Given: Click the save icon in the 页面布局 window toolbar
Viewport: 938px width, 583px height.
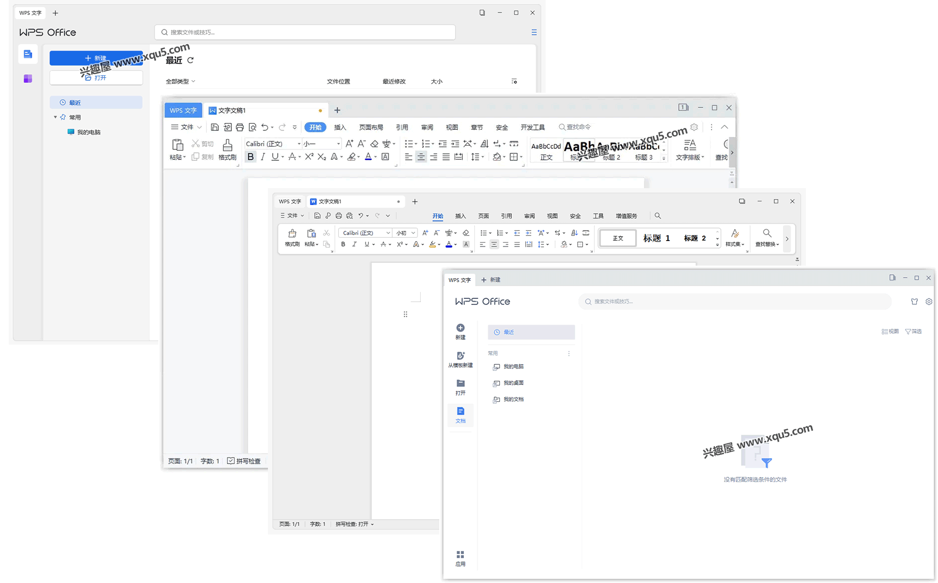Looking at the screenshot, I should click(215, 127).
